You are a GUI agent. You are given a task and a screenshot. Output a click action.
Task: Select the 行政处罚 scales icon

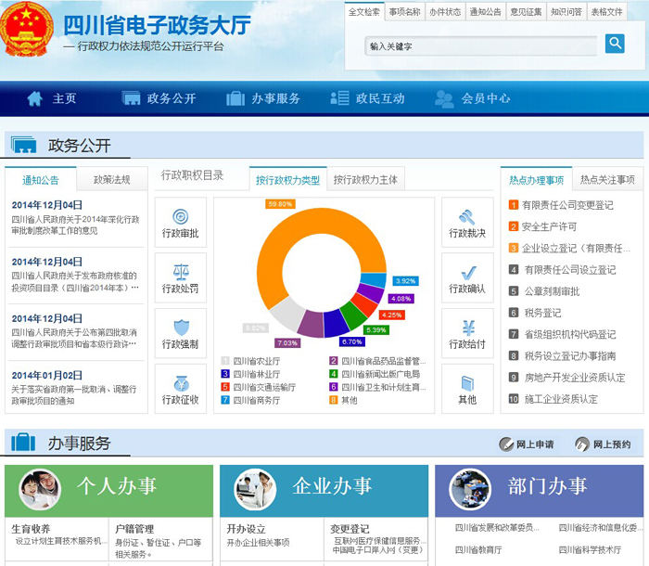point(180,278)
